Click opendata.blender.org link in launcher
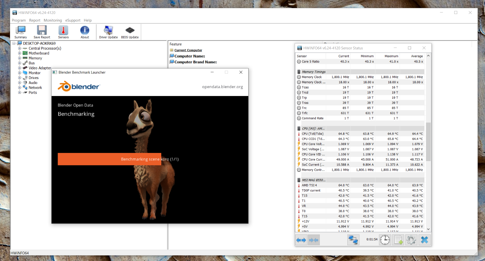The height and width of the screenshot is (261, 485). [222, 87]
